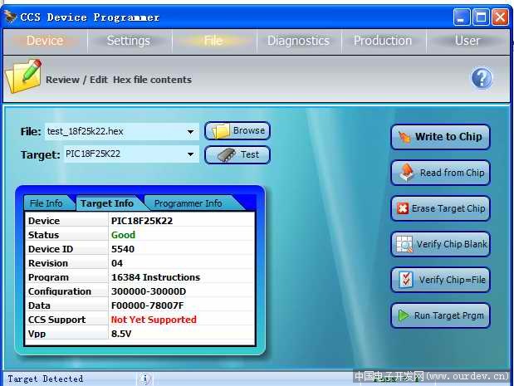Click Run Target Prgm button
This screenshot has height=386, width=514.
click(x=441, y=315)
